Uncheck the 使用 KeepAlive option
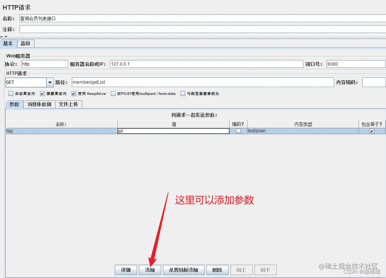 (x=74, y=93)
